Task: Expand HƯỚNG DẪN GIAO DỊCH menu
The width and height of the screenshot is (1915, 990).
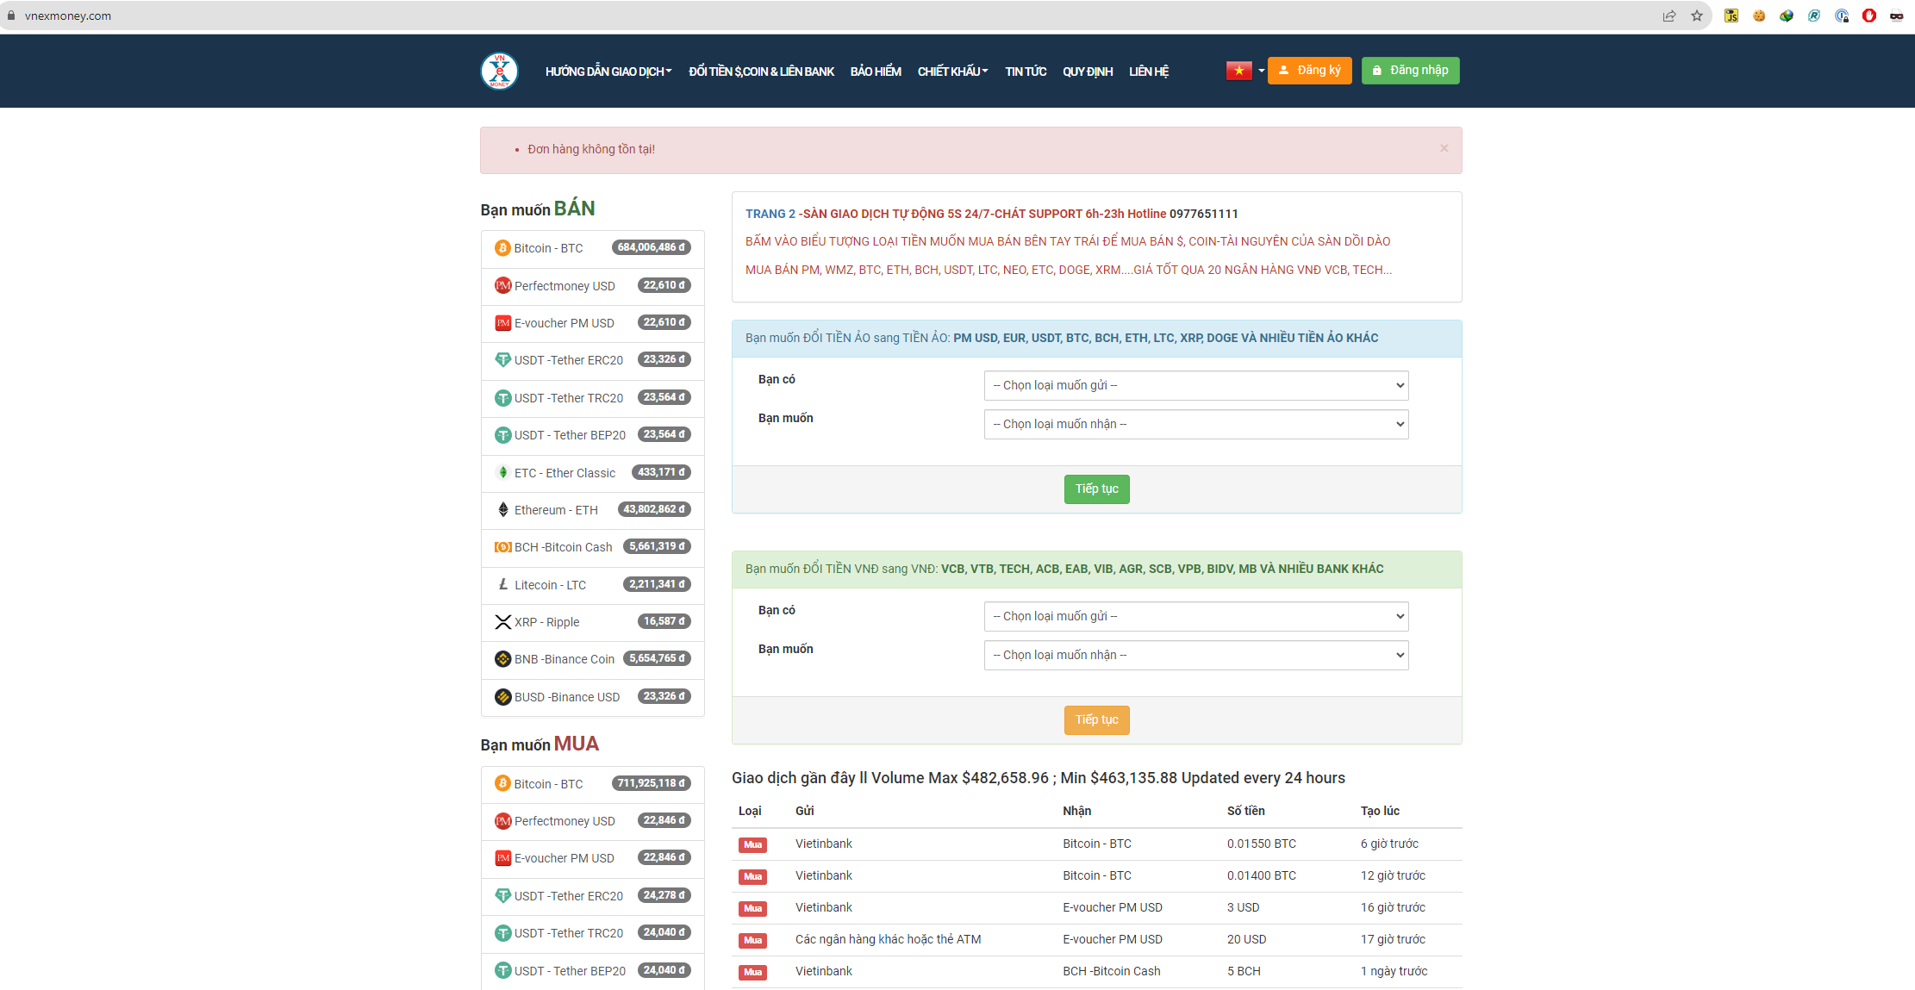Action: [608, 72]
